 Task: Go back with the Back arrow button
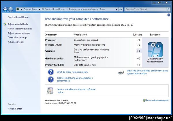(5, 10)
